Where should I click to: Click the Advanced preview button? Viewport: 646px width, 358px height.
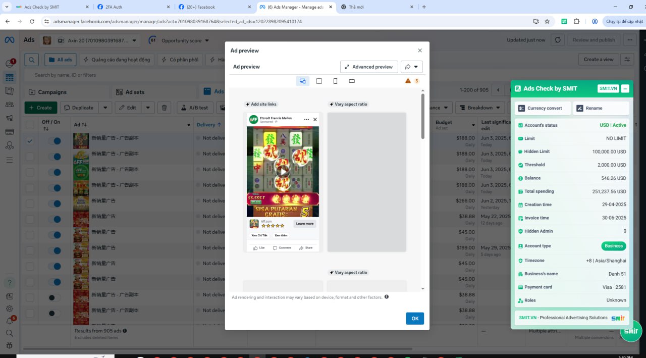click(x=369, y=67)
